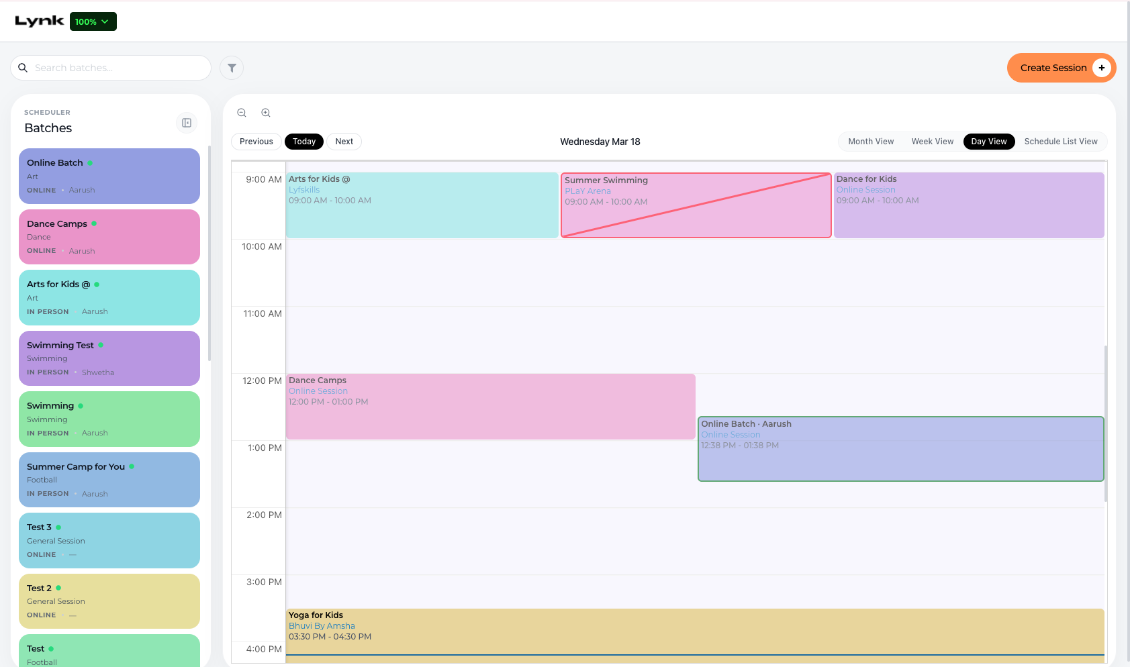
Task: Zoom out the calendar view
Action: (x=242, y=113)
